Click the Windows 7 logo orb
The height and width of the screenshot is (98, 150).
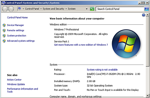coord(126,44)
